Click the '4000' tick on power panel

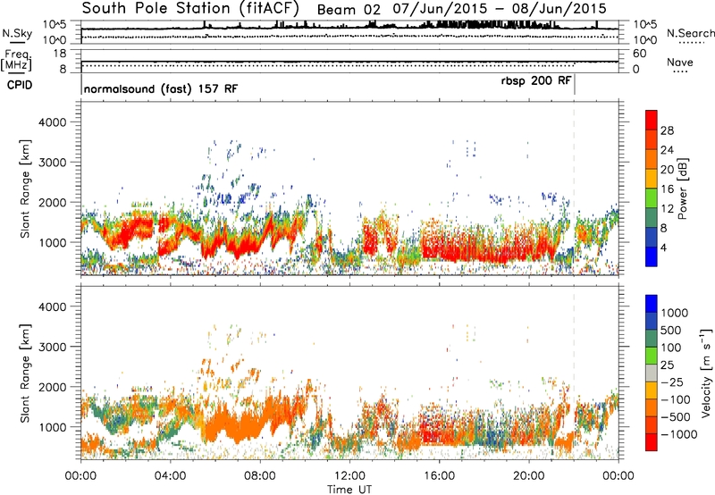[53, 122]
